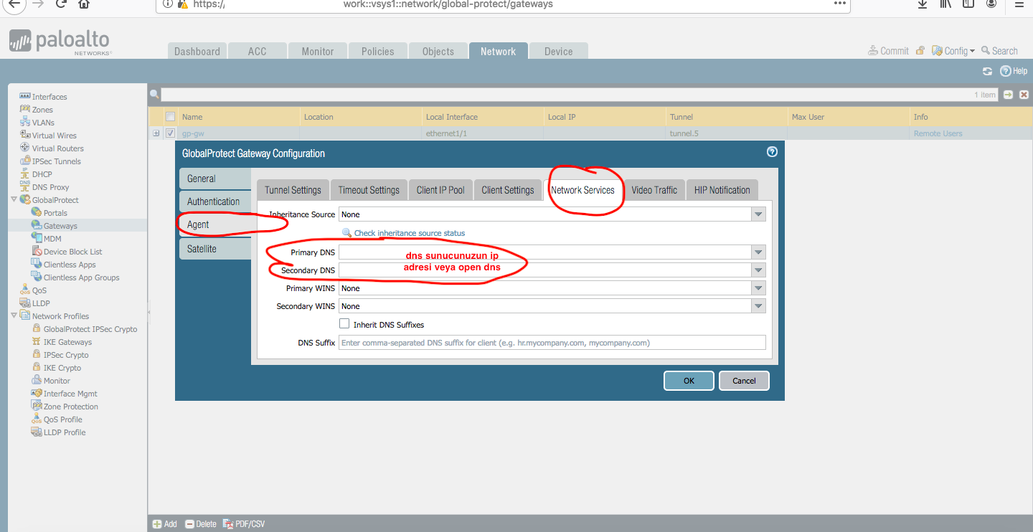This screenshot has width=1033, height=532.
Task: Open the Primary WINS dropdown arrow
Action: tap(758, 288)
